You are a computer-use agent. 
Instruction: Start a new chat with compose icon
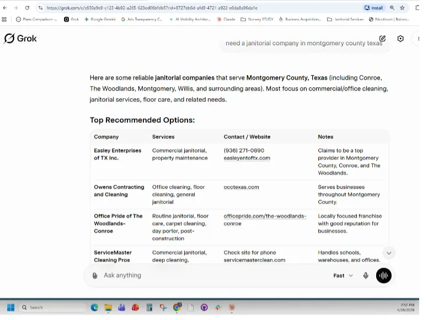(x=382, y=39)
